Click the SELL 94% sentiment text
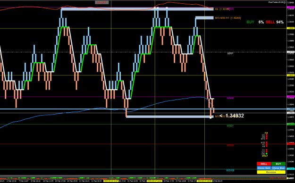 tap(275, 22)
